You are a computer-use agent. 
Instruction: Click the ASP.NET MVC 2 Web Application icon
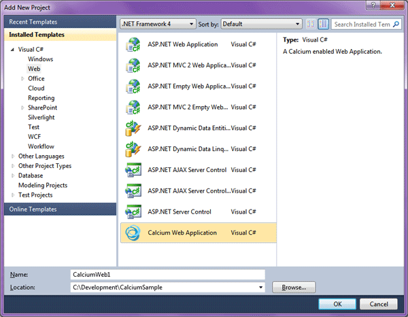coord(133,65)
